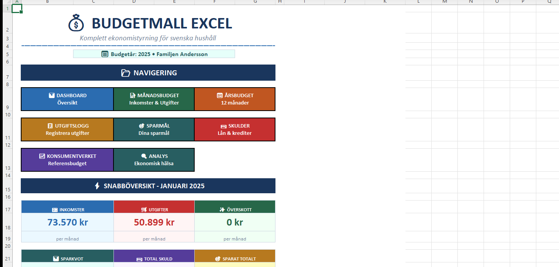Click the SPARAT TOTALT target icon
This screenshot has height=267, width=559.
coord(218,259)
